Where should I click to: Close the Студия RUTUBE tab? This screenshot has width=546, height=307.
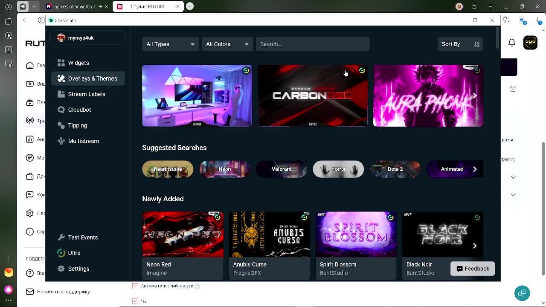178,6
